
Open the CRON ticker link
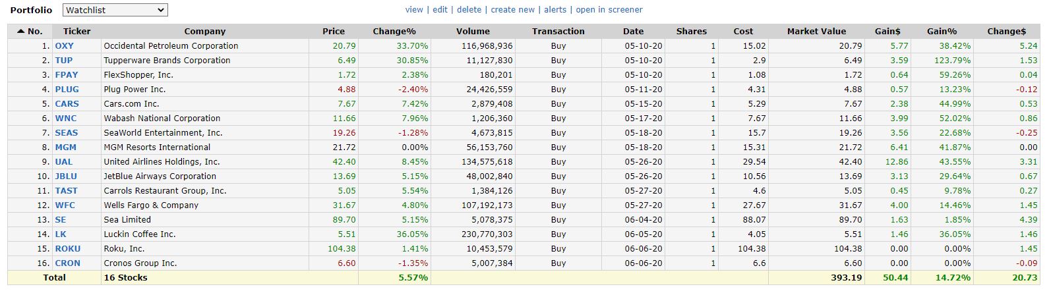click(68, 263)
